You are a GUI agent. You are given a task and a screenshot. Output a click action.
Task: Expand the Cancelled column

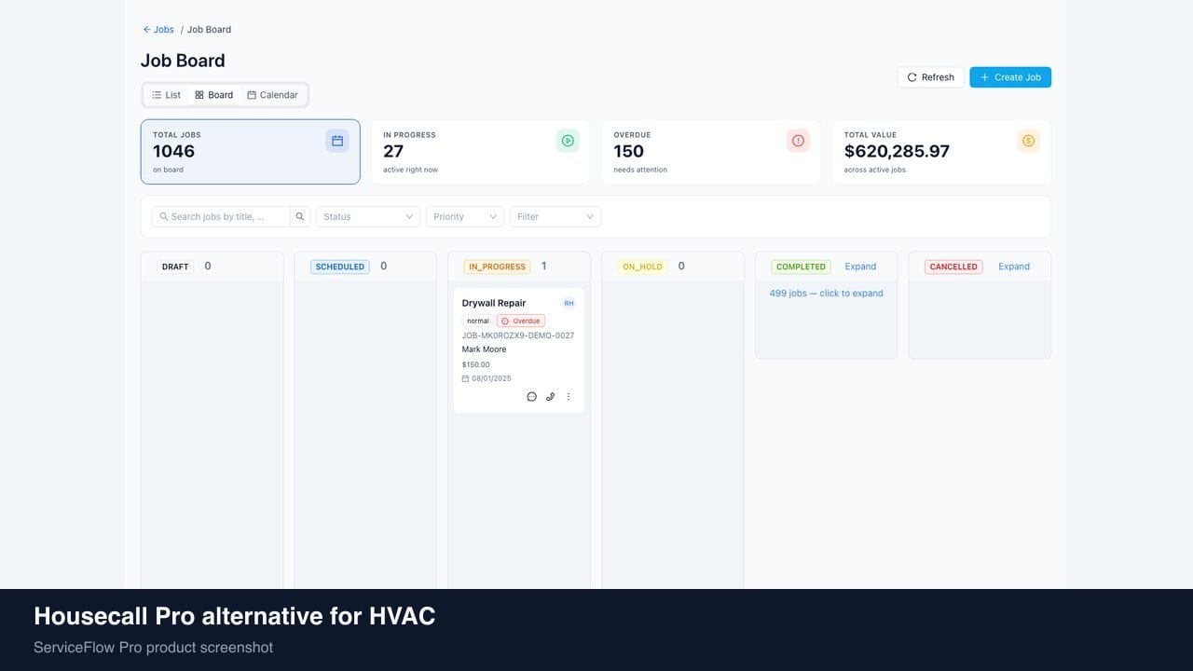click(1014, 267)
